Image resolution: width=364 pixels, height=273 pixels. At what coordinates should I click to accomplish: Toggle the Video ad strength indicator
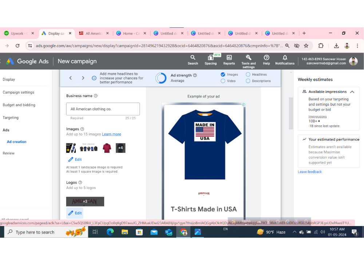(x=223, y=81)
